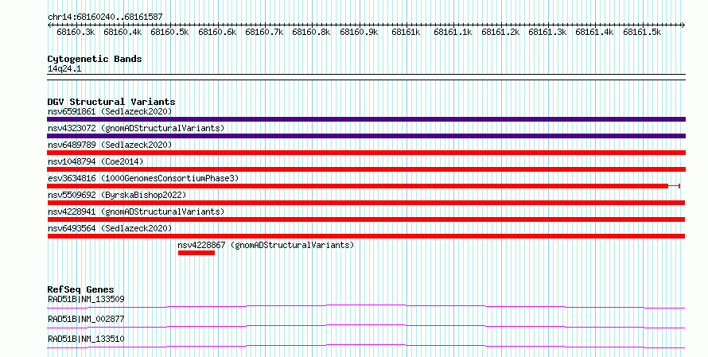Click the 68160.9k ruler tick label

coord(359,33)
